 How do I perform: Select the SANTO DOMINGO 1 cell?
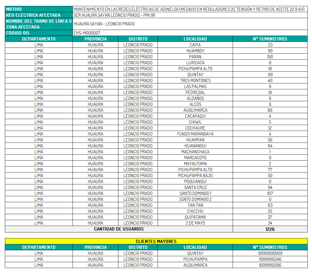pos(195,193)
